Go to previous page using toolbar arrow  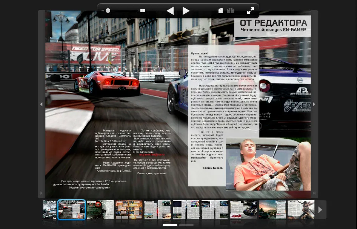pos(170,11)
